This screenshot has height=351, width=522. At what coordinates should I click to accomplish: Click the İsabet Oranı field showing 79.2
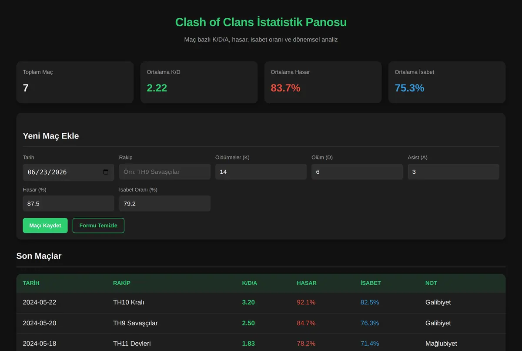tap(164, 203)
